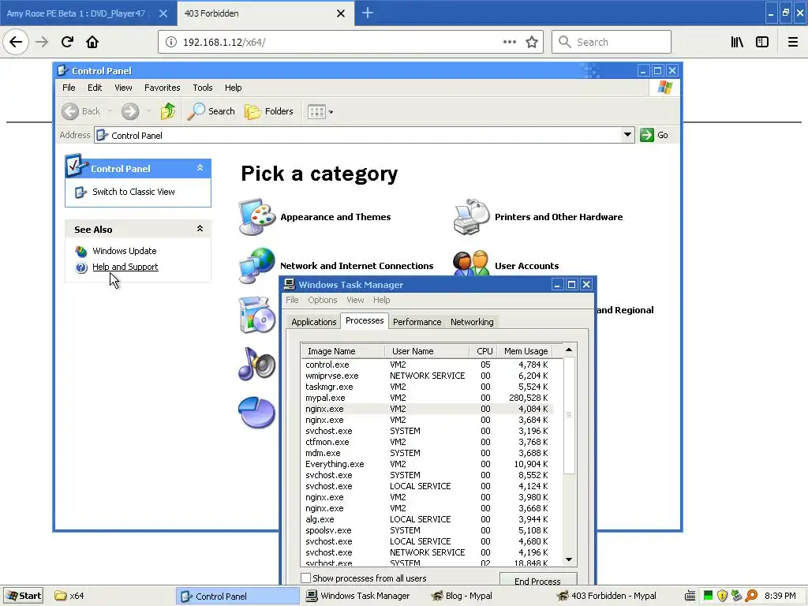Show site information icon in address bar
This screenshot has width=808, height=606.
coord(171,43)
